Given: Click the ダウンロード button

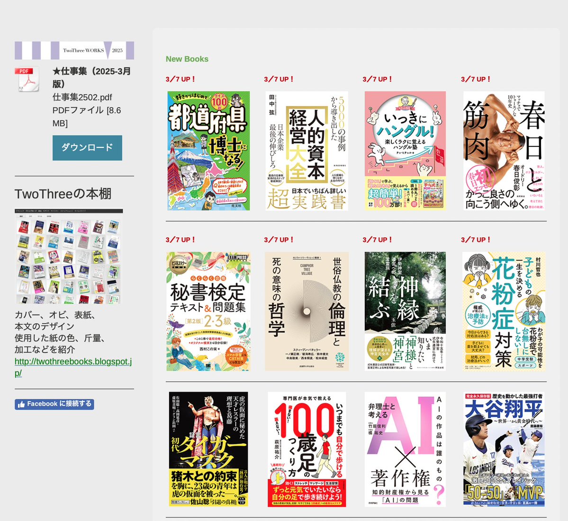Looking at the screenshot, I should 87,147.
